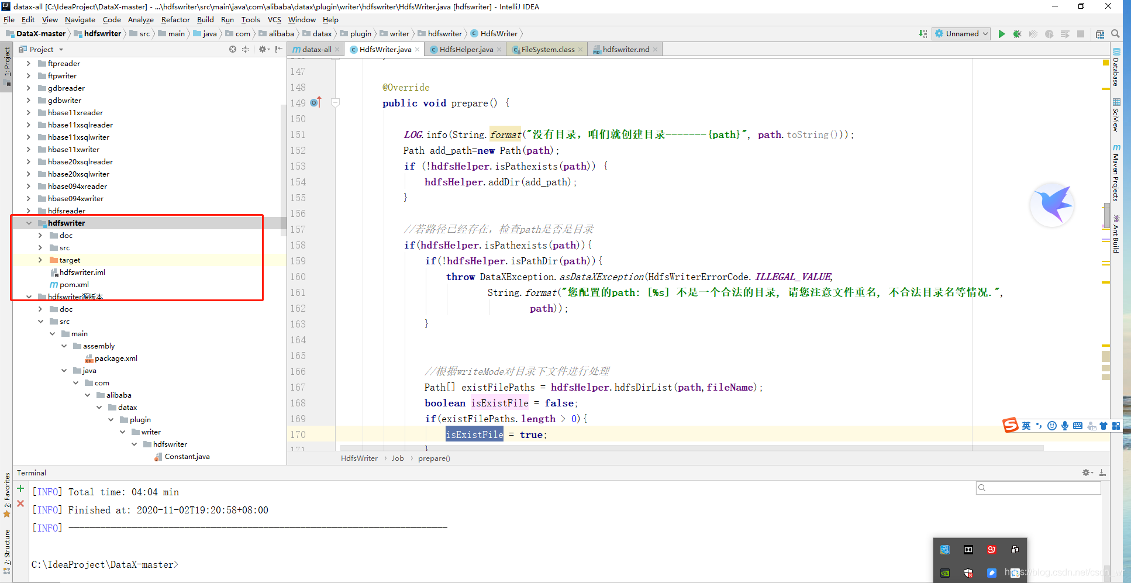Click the gray Stop square in toolbar

[1081, 34]
